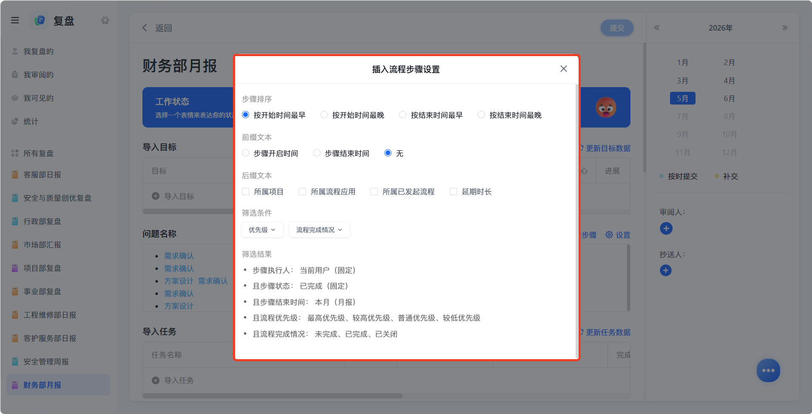This screenshot has height=414, width=812.
Task: Click the 复盘 app logo
Action: tap(40, 20)
